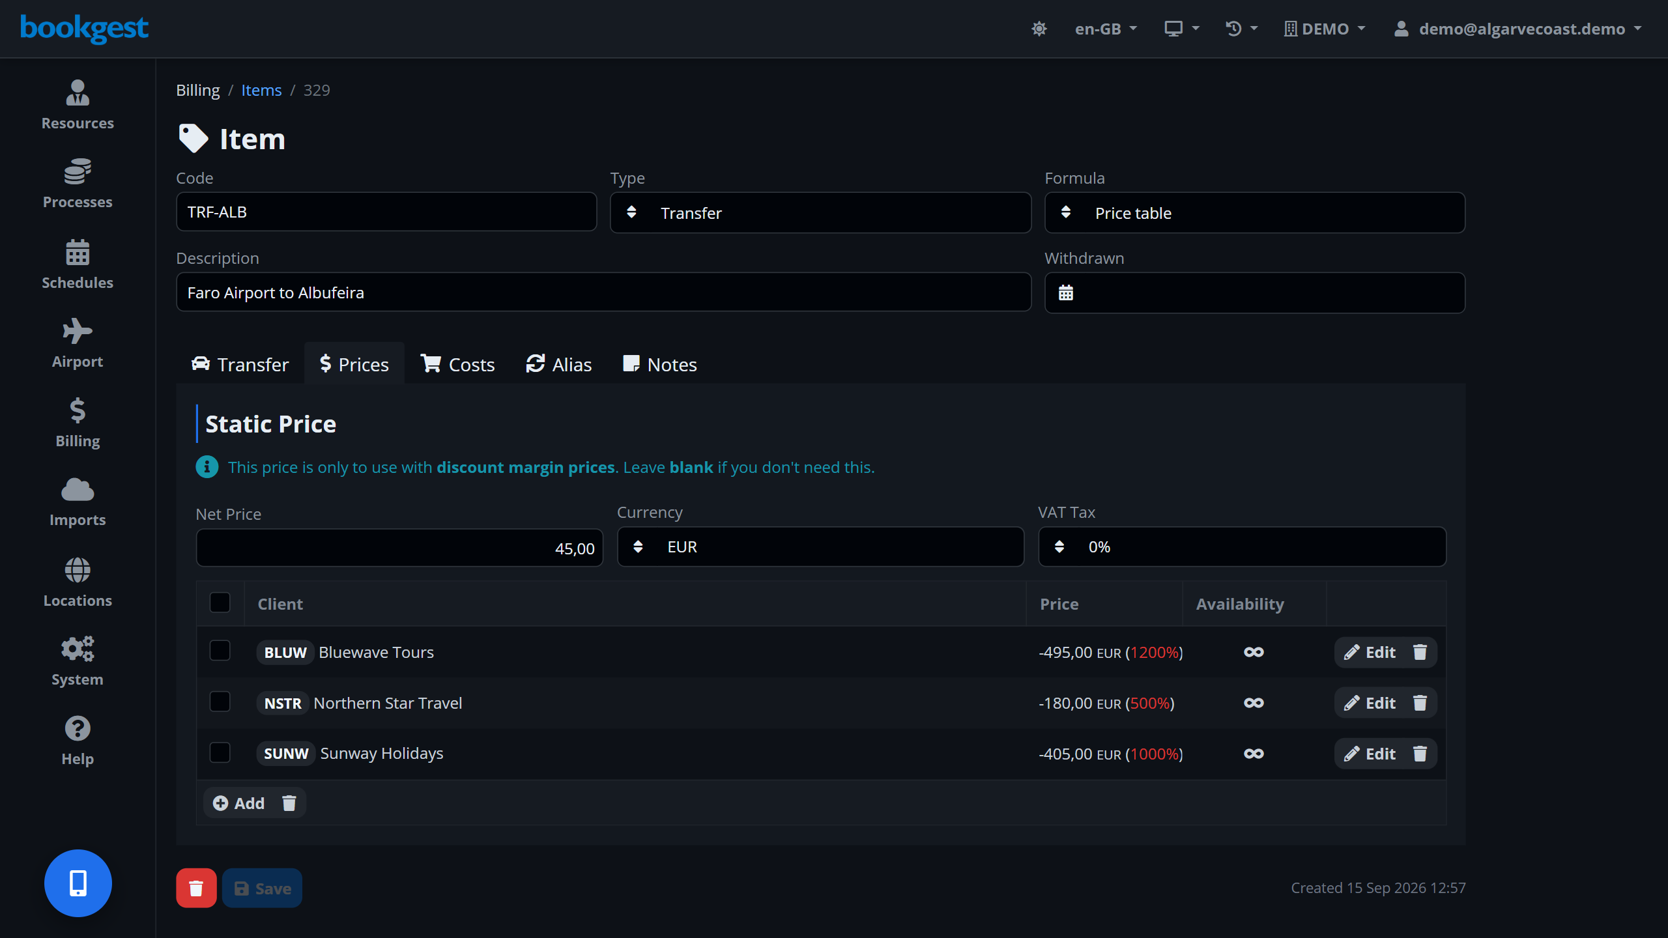The image size is (1668, 938).
Task: Click the Add client price button
Action: click(x=238, y=803)
